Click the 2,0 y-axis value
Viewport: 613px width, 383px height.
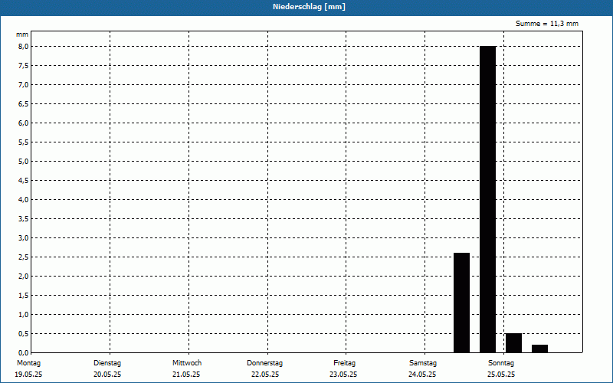pyautogui.click(x=24, y=277)
